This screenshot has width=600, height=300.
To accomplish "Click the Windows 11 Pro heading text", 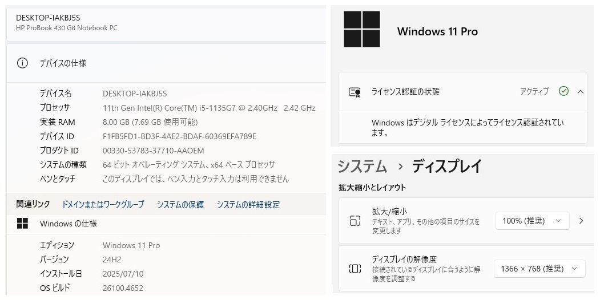I will [437, 31].
